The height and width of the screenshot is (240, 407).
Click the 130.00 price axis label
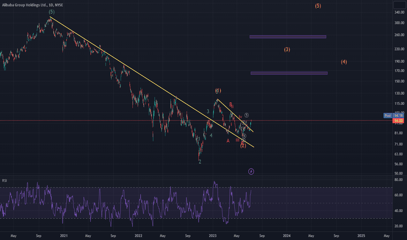[399, 93]
